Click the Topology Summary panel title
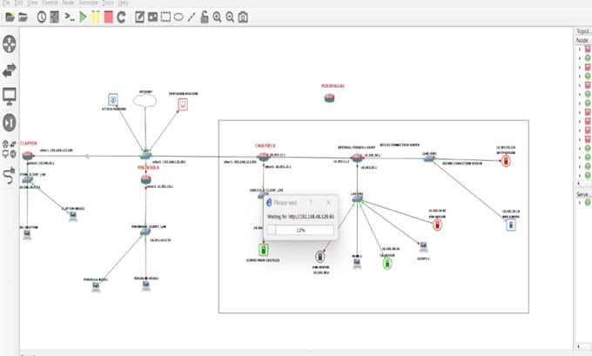This screenshot has width=592, height=356. [583, 31]
